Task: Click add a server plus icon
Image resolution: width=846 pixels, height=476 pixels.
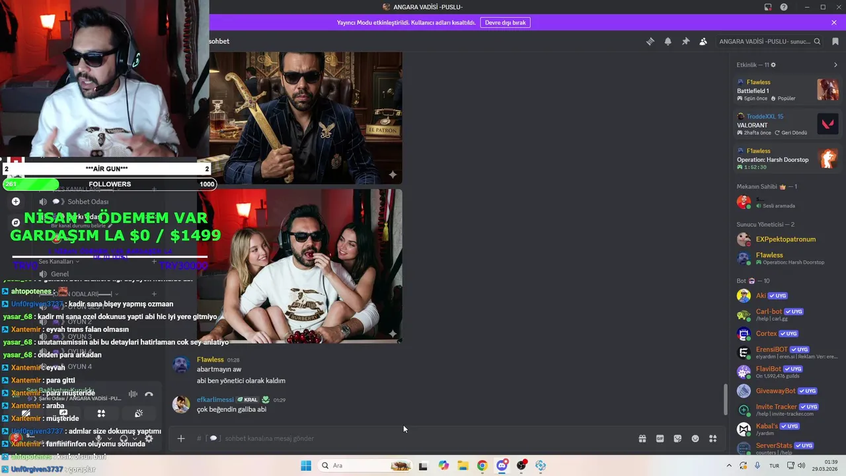Action: 16,201
